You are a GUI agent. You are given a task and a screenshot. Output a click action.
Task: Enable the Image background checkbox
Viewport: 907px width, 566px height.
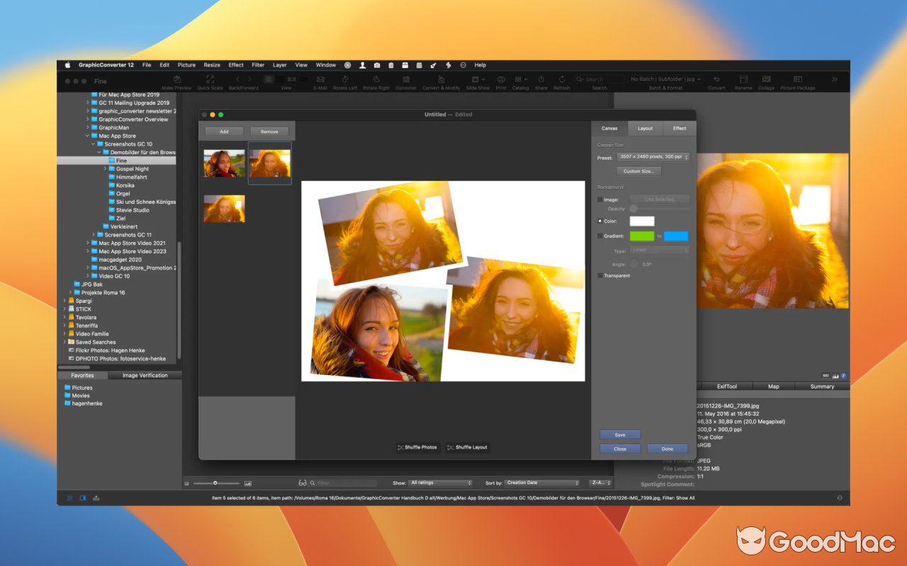[599, 200]
